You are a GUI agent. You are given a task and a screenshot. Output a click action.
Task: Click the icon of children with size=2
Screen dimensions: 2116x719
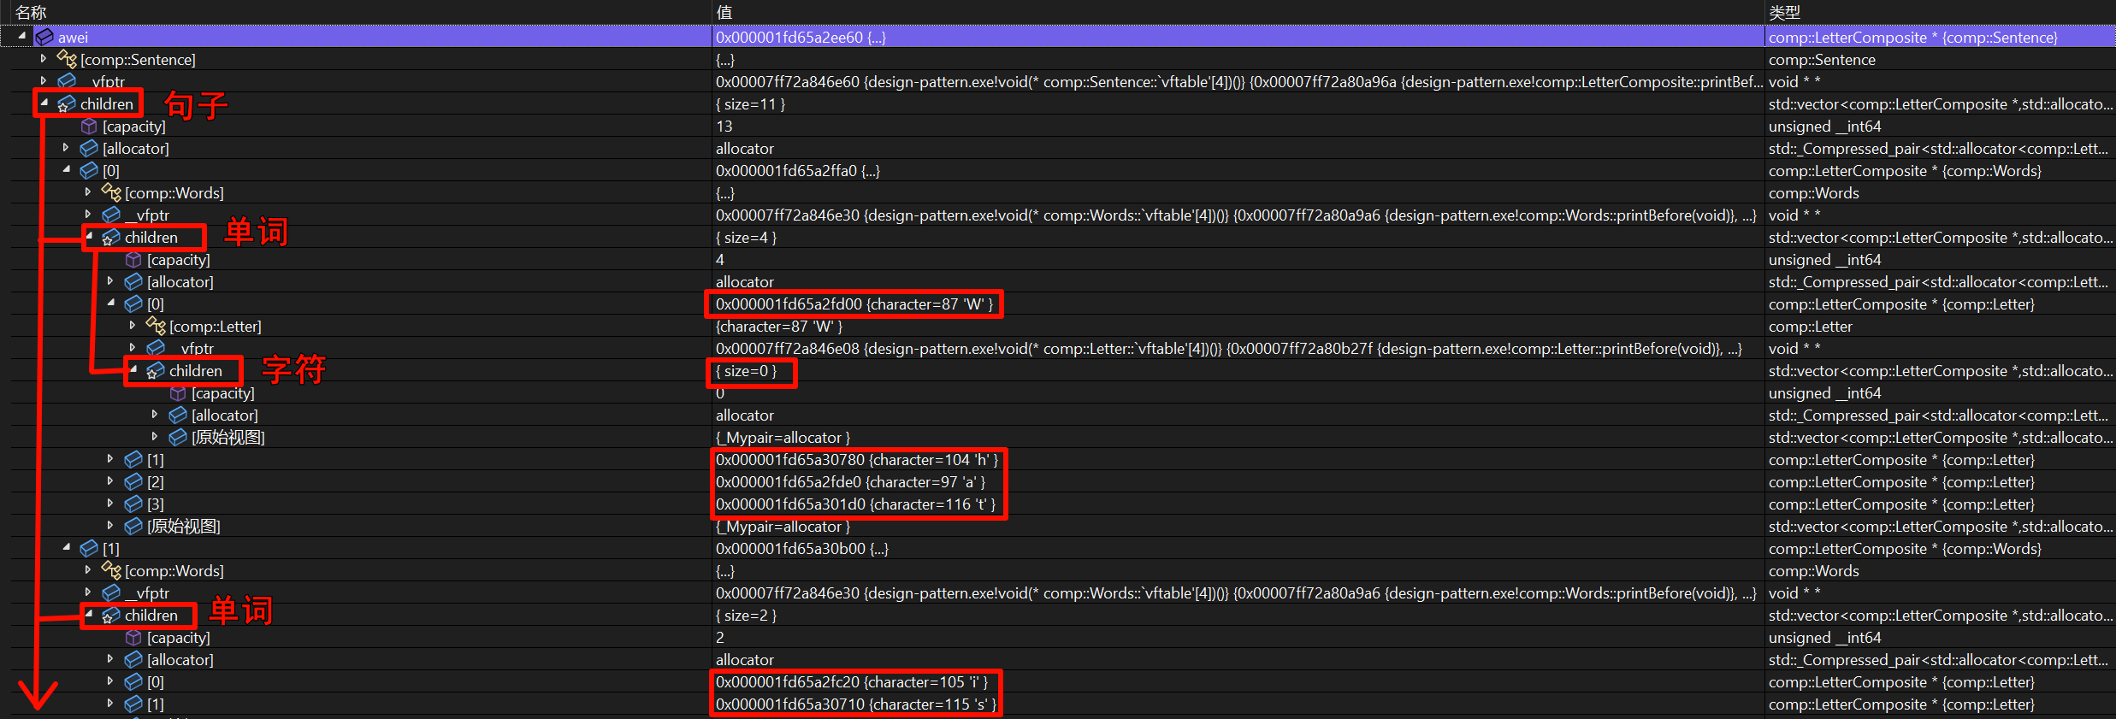point(111,615)
